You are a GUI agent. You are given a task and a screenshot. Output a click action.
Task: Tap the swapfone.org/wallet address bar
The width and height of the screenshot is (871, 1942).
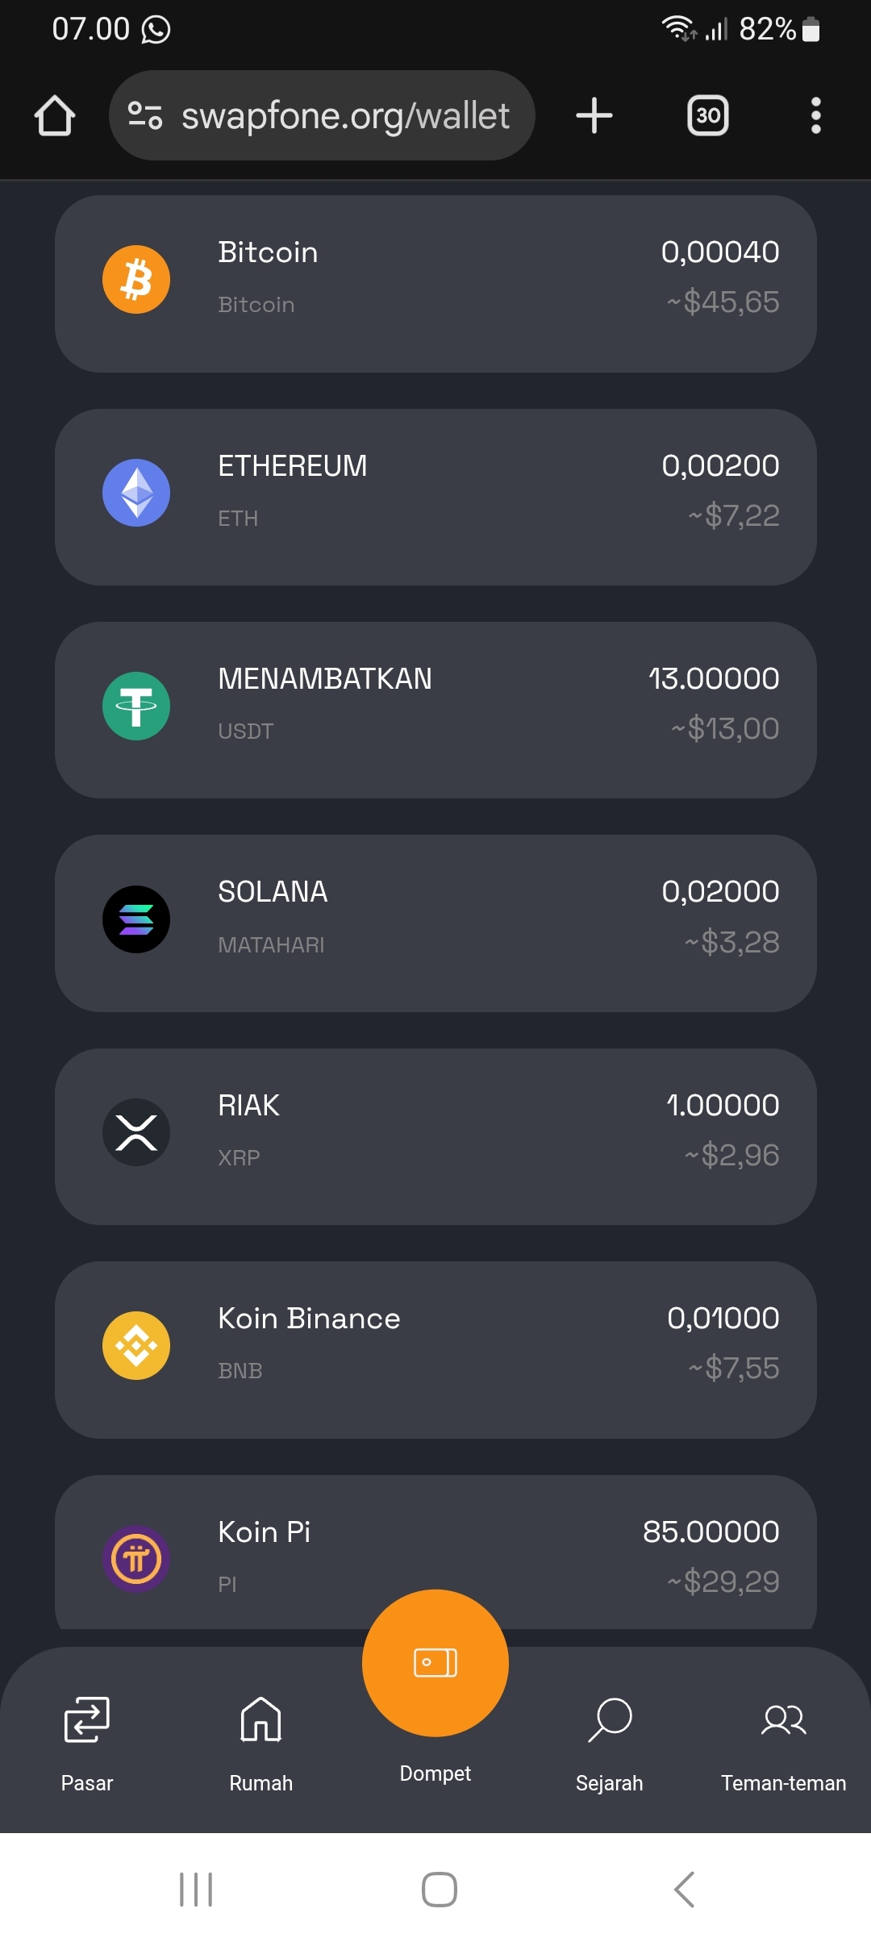tap(322, 115)
